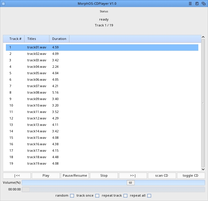Select track02.wav in the list

point(102,54)
